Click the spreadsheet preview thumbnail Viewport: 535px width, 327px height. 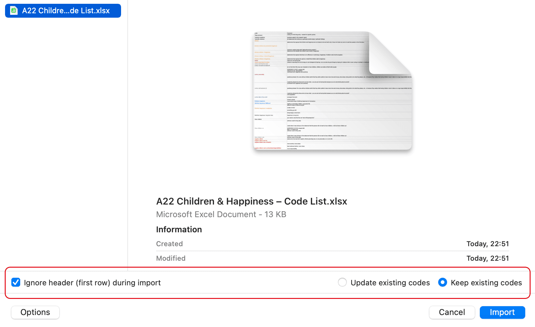pyautogui.click(x=333, y=91)
